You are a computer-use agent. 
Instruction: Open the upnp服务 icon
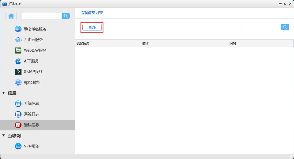pyautogui.click(x=18, y=83)
